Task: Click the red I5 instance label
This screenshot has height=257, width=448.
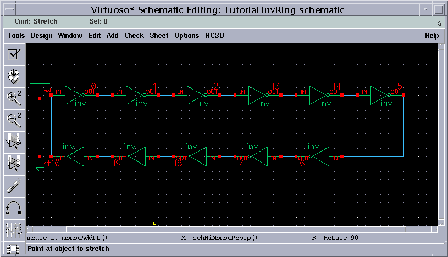Action: pos(399,86)
